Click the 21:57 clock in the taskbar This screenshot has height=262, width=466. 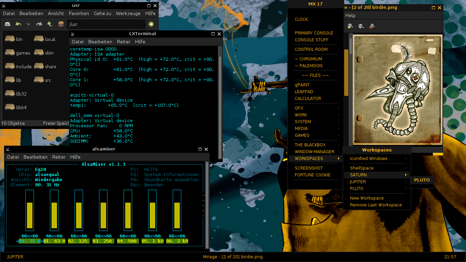(x=450, y=257)
